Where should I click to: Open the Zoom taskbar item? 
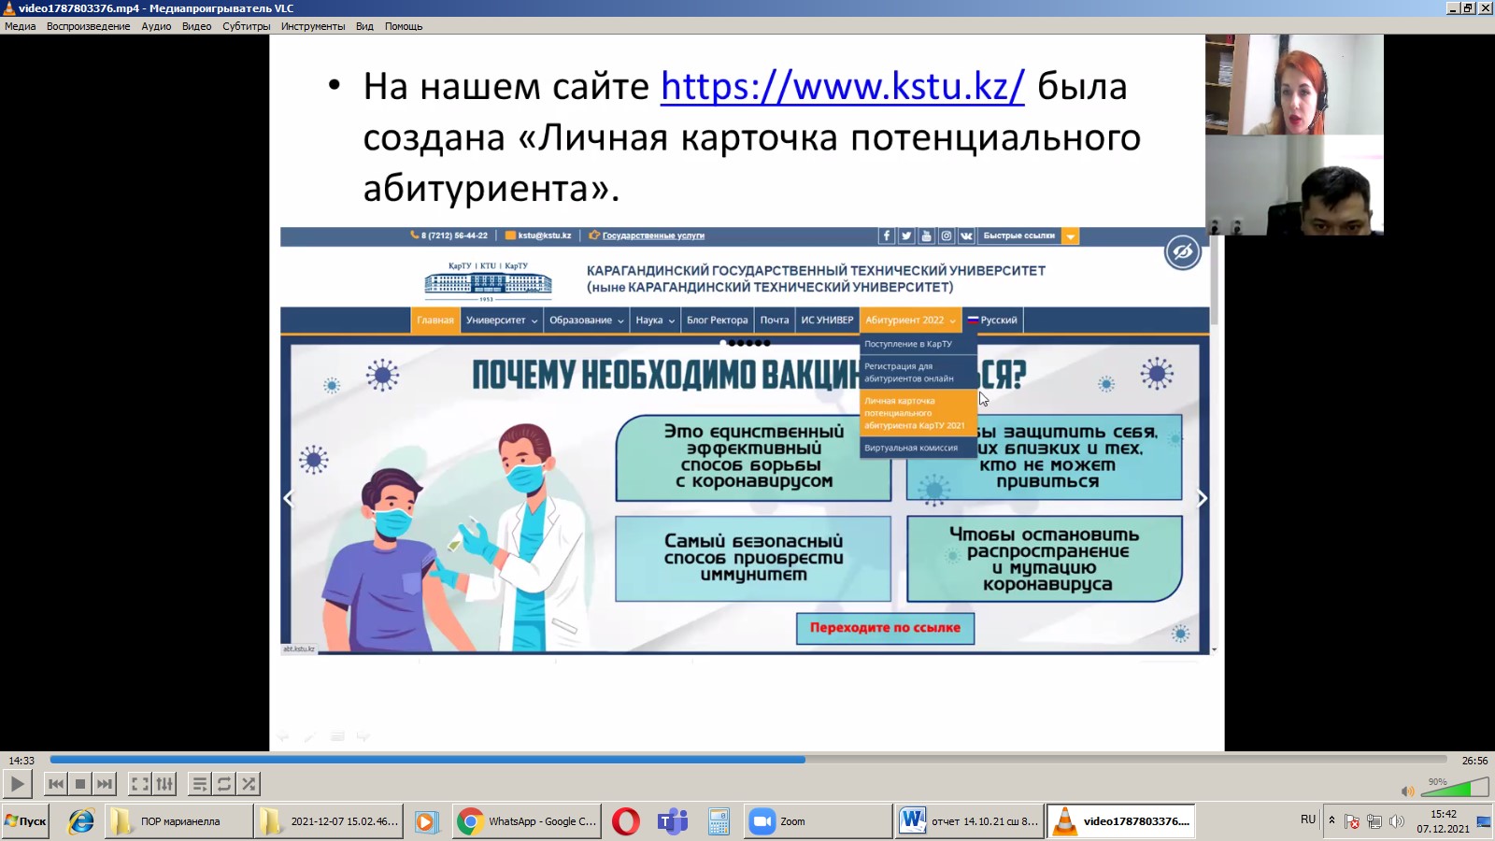pos(819,821)
